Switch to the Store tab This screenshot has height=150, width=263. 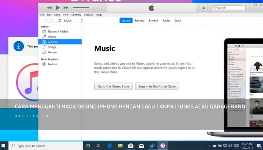click(178, 21)
